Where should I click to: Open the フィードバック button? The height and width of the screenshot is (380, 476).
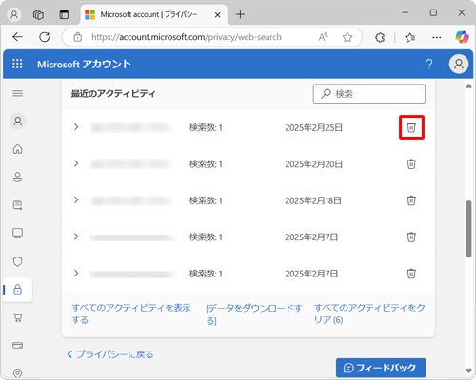click(x=381, y=368)
